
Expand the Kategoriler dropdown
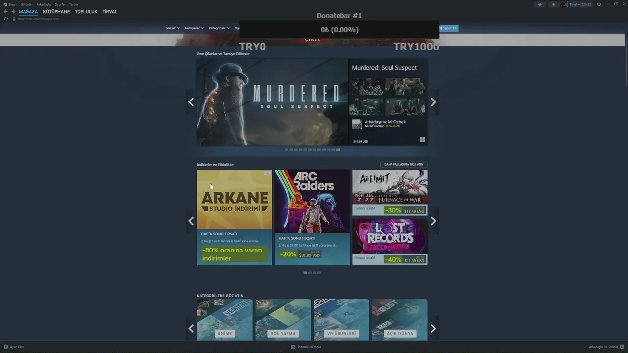219,28
